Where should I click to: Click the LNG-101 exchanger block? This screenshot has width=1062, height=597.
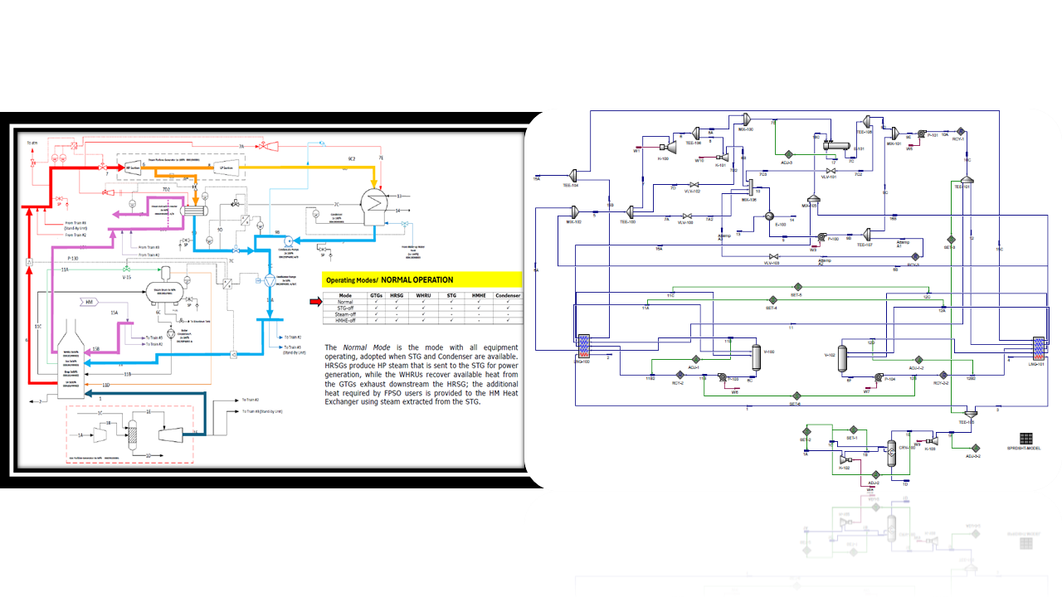[1038, 345]
